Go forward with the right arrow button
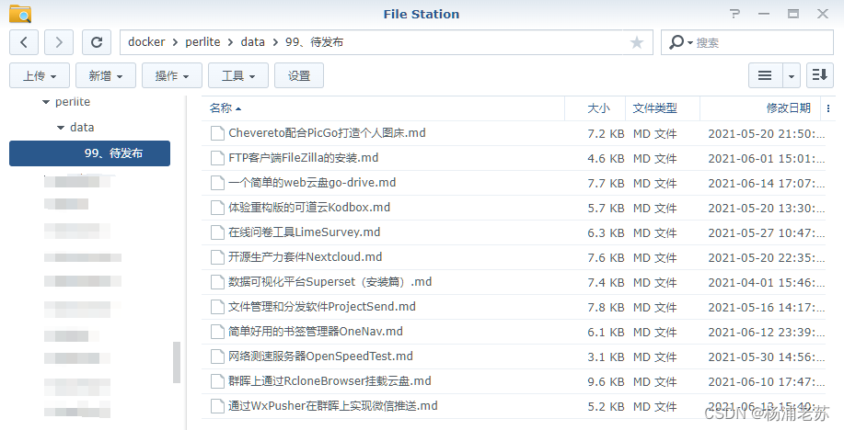The width and height of the screenshot is (844, 430). 59,42
